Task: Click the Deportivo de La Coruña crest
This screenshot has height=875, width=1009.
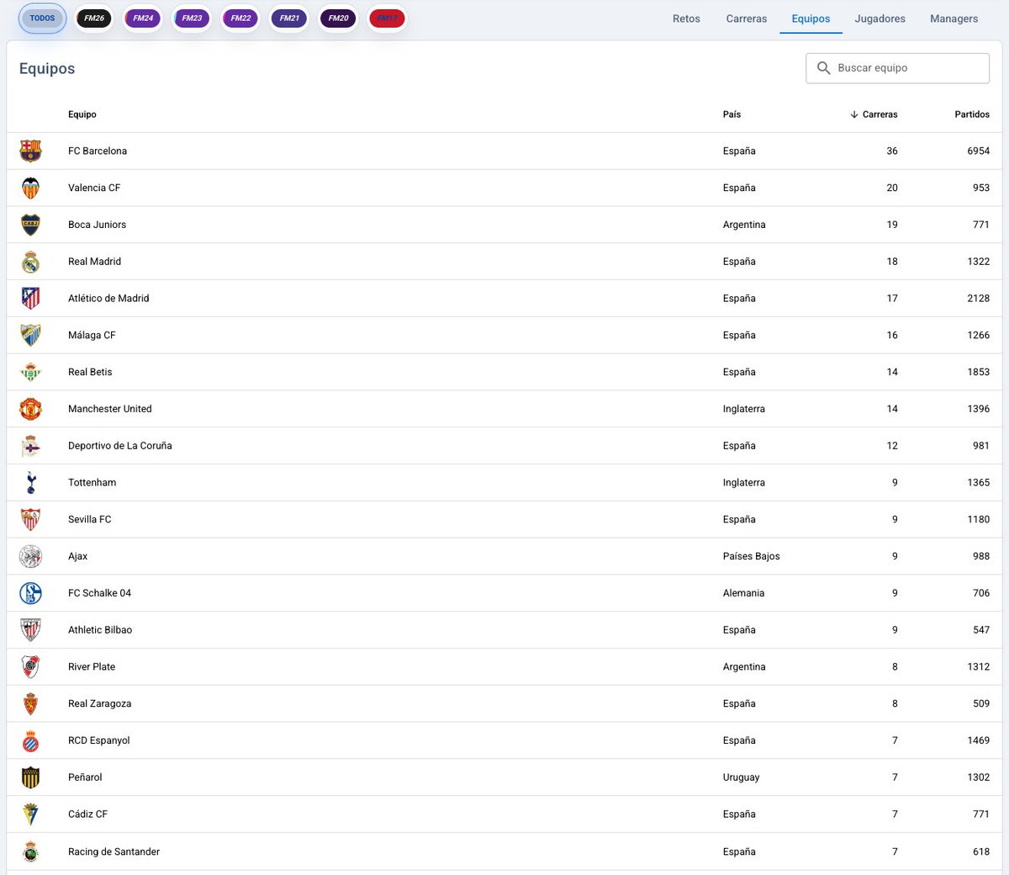Action: pyautogui.click(x=30, y=446)
